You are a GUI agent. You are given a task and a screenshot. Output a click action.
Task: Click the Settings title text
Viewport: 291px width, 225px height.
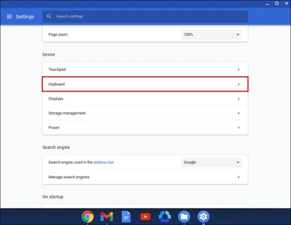(25, 17)
